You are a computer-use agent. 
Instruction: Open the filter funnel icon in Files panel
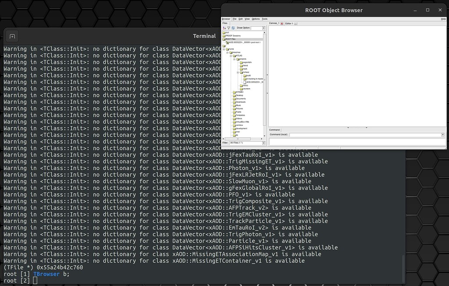[x=228, y=28]
